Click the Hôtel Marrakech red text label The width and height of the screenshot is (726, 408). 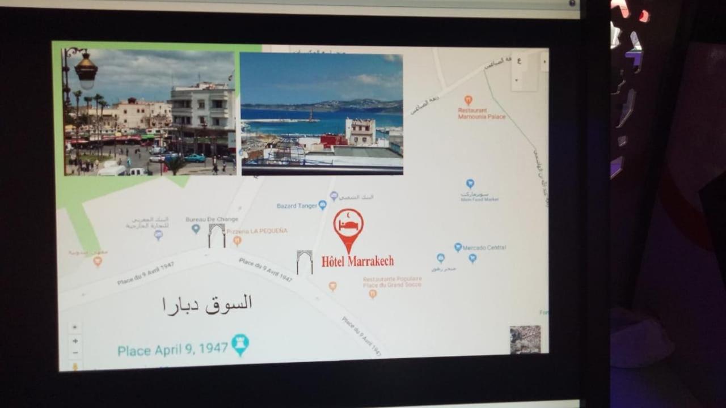(357, 261)
